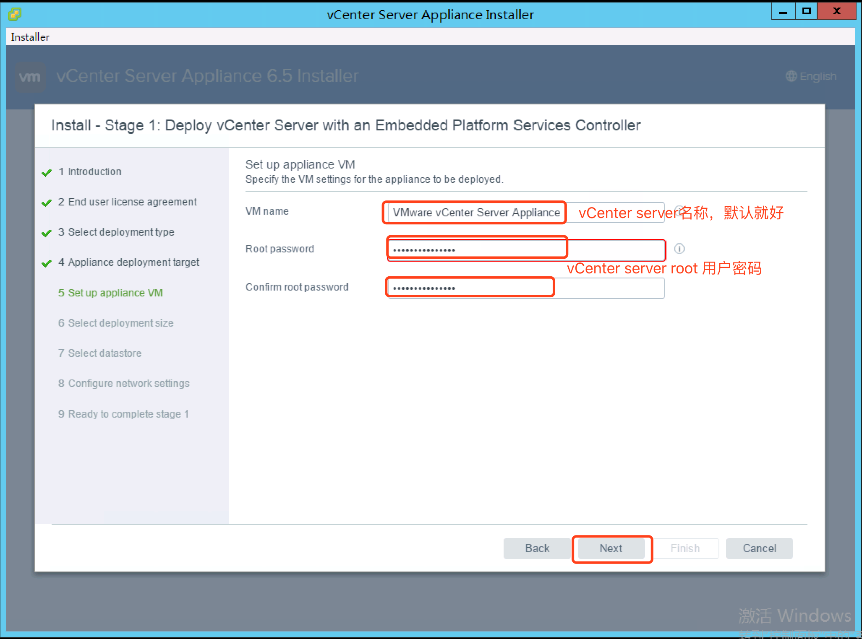Click the Stage 1 Deploy vCenter Server title
The height and width of the screenshot is (639, 862).
tap(346, 125)
